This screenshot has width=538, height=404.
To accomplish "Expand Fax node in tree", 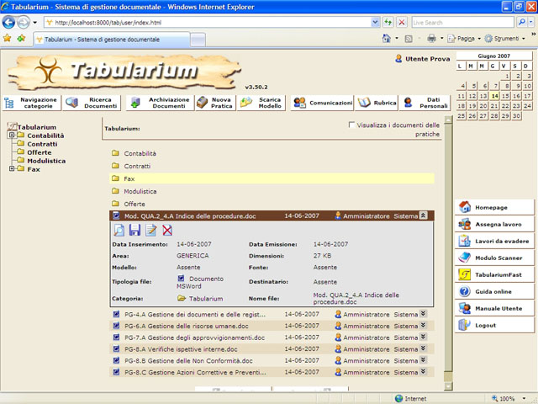I will click(12, 168).
